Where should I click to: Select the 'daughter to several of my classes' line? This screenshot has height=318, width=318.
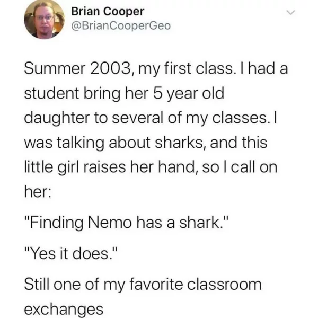click(x=151, y=118)
